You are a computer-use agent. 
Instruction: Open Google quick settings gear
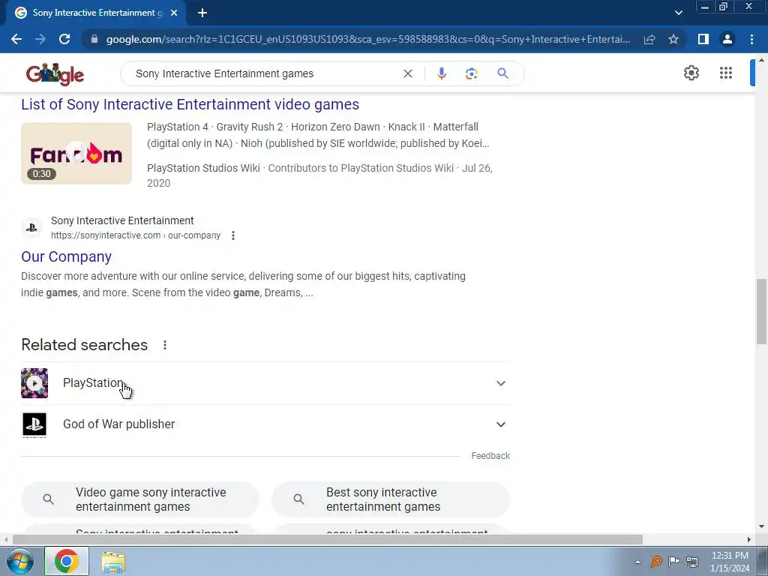click(691, 73)
